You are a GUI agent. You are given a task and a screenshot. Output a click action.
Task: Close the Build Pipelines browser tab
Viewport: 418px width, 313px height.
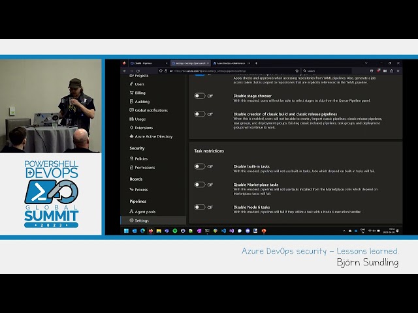tap(167, 63)
